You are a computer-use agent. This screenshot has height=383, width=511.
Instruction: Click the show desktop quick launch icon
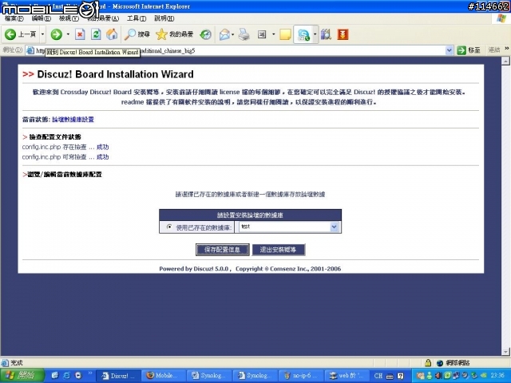click(x=54, y=376)
